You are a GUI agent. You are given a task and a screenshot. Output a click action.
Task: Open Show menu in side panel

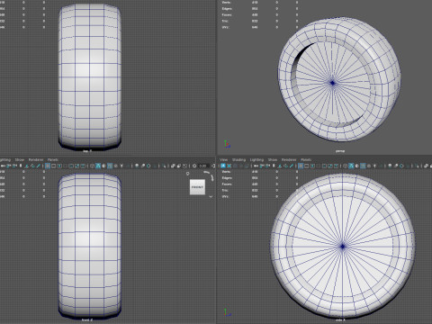pyautogui.click(x=273, y=159)
